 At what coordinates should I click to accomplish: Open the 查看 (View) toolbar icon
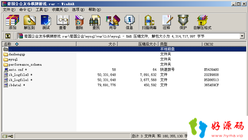coord(63,20)
